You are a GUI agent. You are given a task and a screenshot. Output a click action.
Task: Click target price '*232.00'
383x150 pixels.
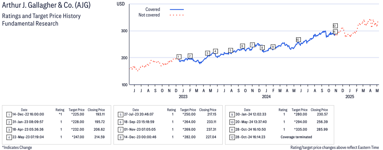(x=77, y=130)
